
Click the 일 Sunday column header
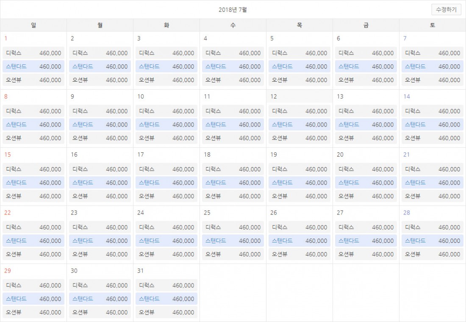[x=33, y=25]
